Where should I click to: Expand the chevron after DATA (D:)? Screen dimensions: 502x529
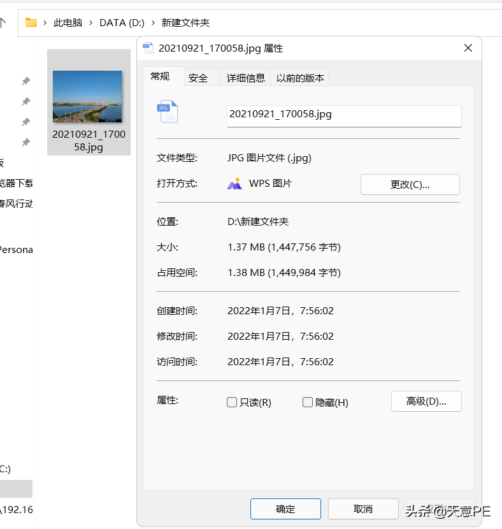coord(153,22)
